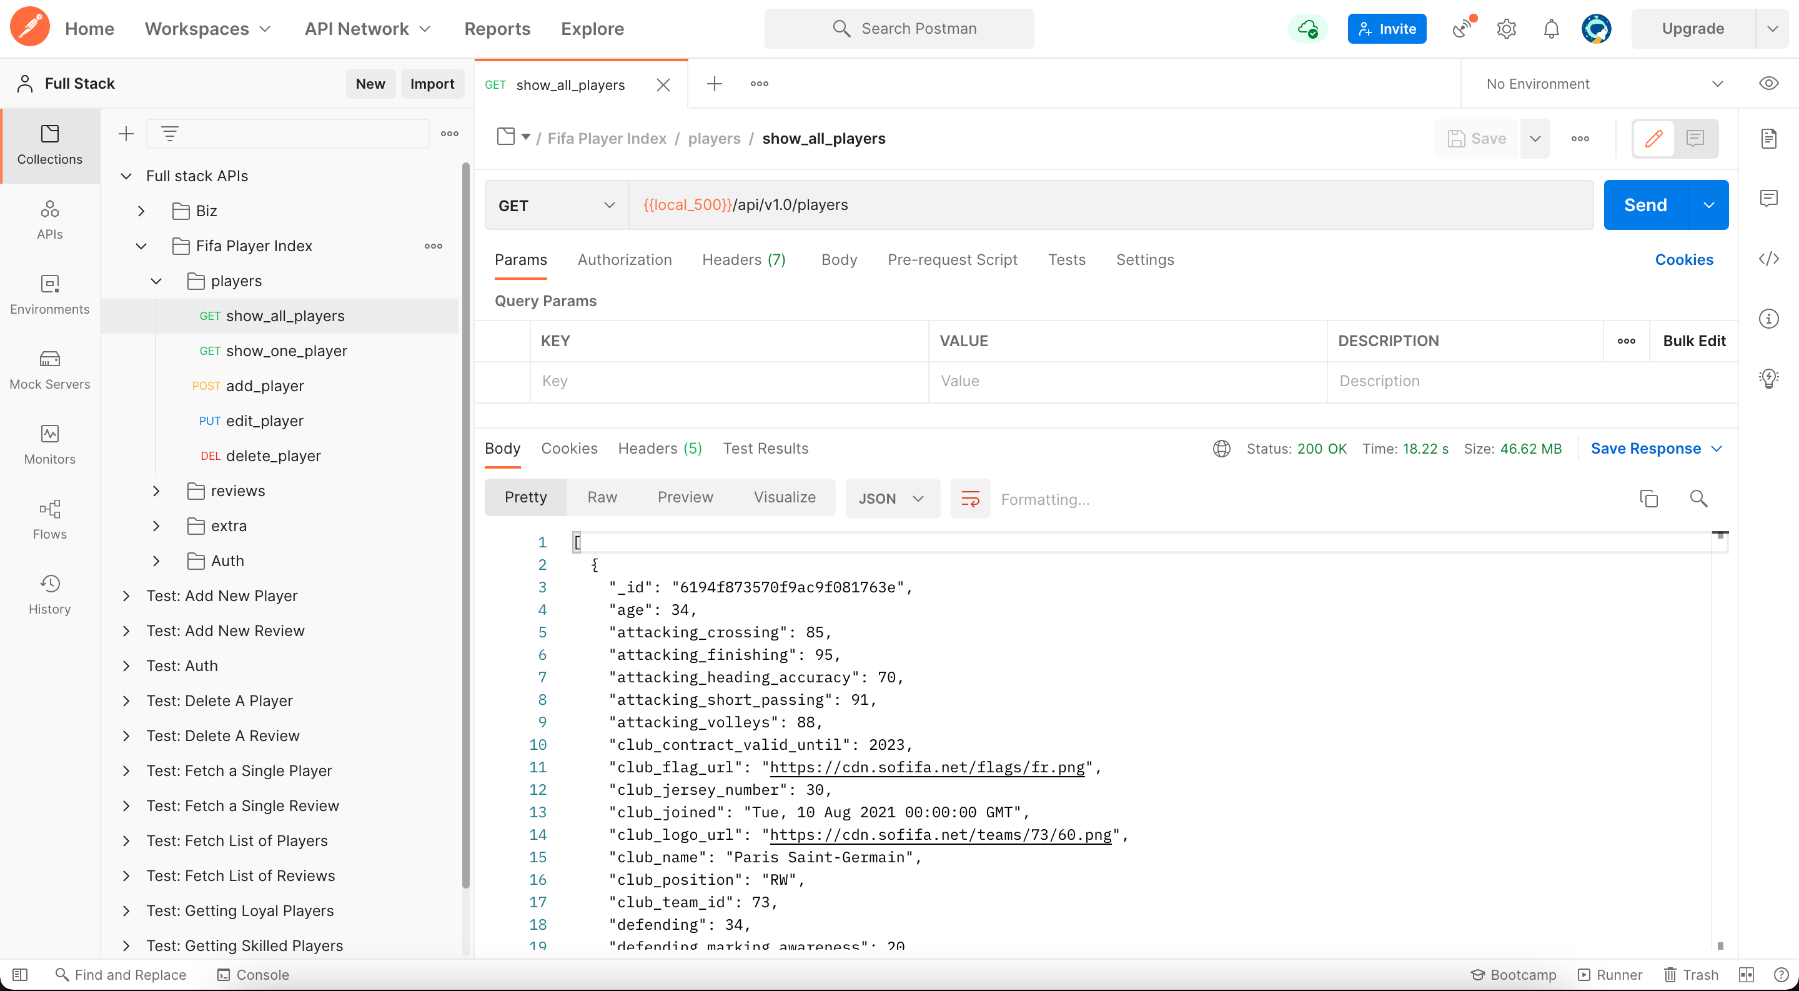Open request info icon in right sidebar
The height and width of the screenshot is (991, 1799).
1768,319
